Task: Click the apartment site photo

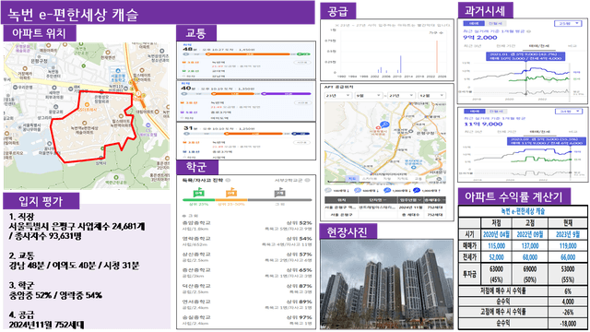Action: point(387,284)
